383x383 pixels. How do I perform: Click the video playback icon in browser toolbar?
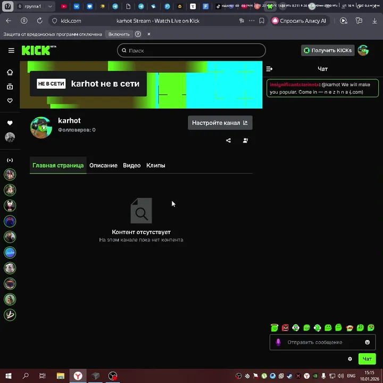pos(344,21)
